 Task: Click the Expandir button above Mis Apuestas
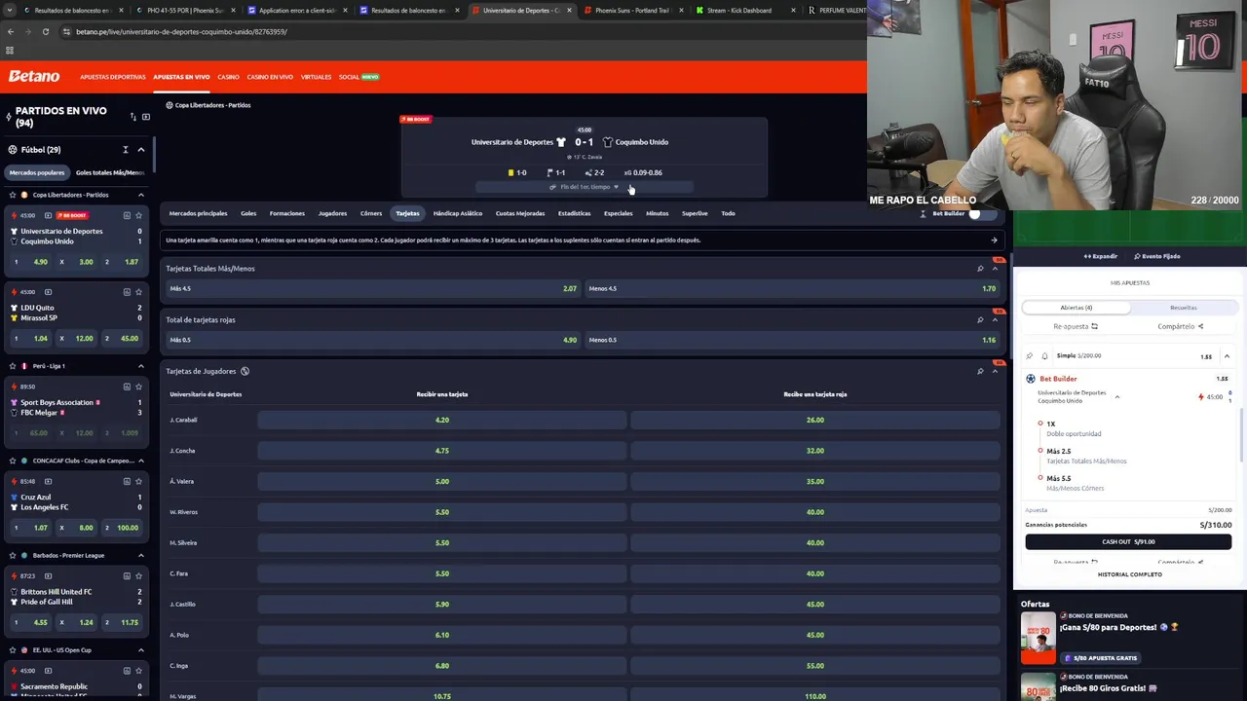point(1101,256)
